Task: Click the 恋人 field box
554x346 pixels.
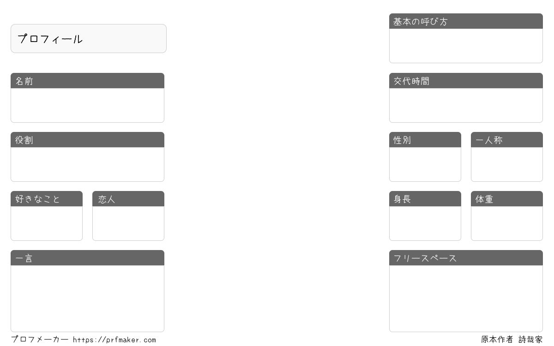Action: coord(128,223)
